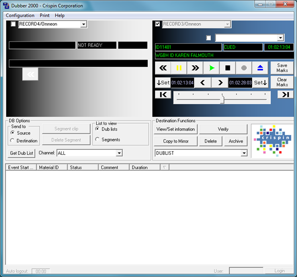297x277 pixels.
Task: Click the Save Marks button
Action: [x=282, y=68]
